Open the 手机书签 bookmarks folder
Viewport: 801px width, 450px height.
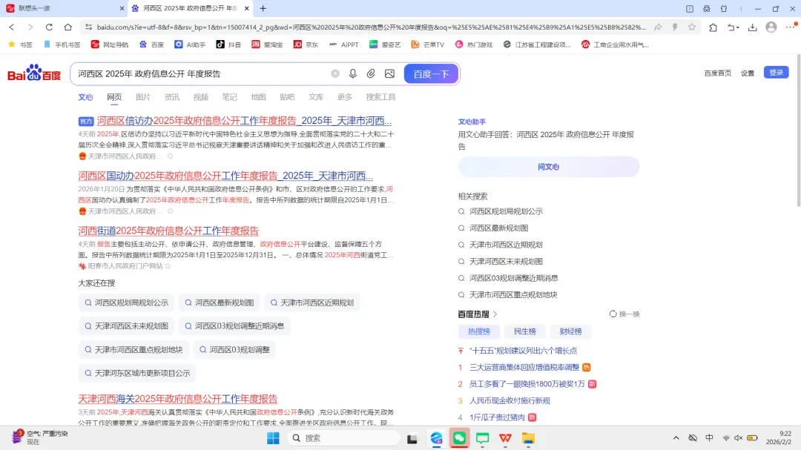[x=62, y=44]
